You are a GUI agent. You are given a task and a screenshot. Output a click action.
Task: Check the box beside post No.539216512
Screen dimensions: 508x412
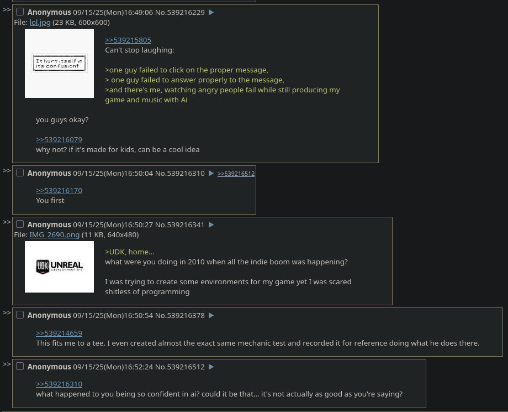[x=20, y=366]
